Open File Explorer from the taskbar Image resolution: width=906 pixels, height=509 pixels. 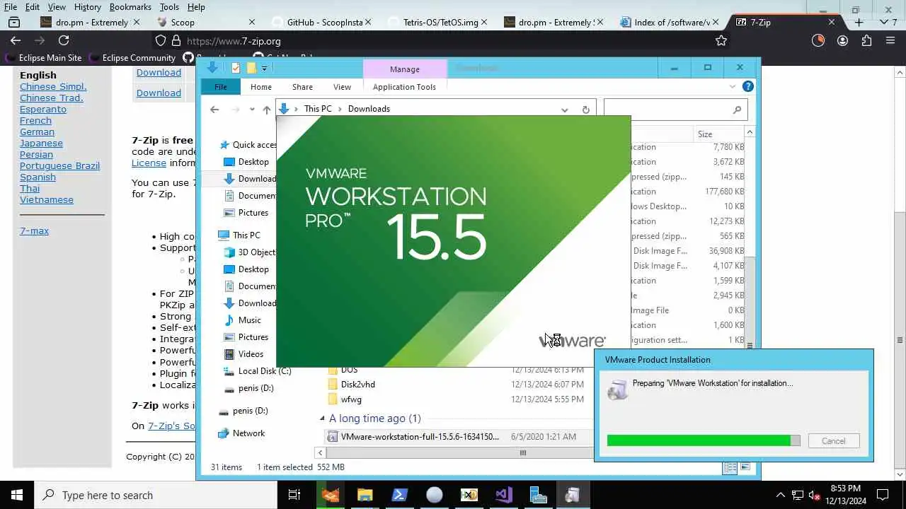[365, 495]
